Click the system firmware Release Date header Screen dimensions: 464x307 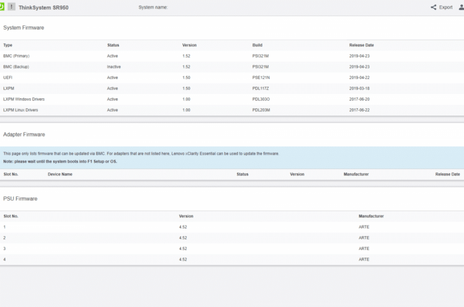pos(361,45)
